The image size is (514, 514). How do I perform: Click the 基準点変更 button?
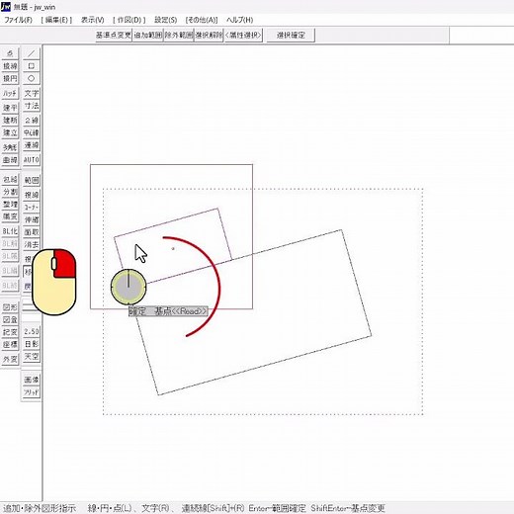pyautogui.click(x=114, y=35)
